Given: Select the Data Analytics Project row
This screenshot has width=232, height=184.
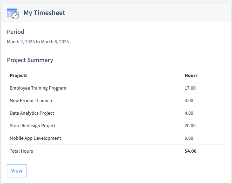Looking at the screenshot, I should click(x=116, y=113).
